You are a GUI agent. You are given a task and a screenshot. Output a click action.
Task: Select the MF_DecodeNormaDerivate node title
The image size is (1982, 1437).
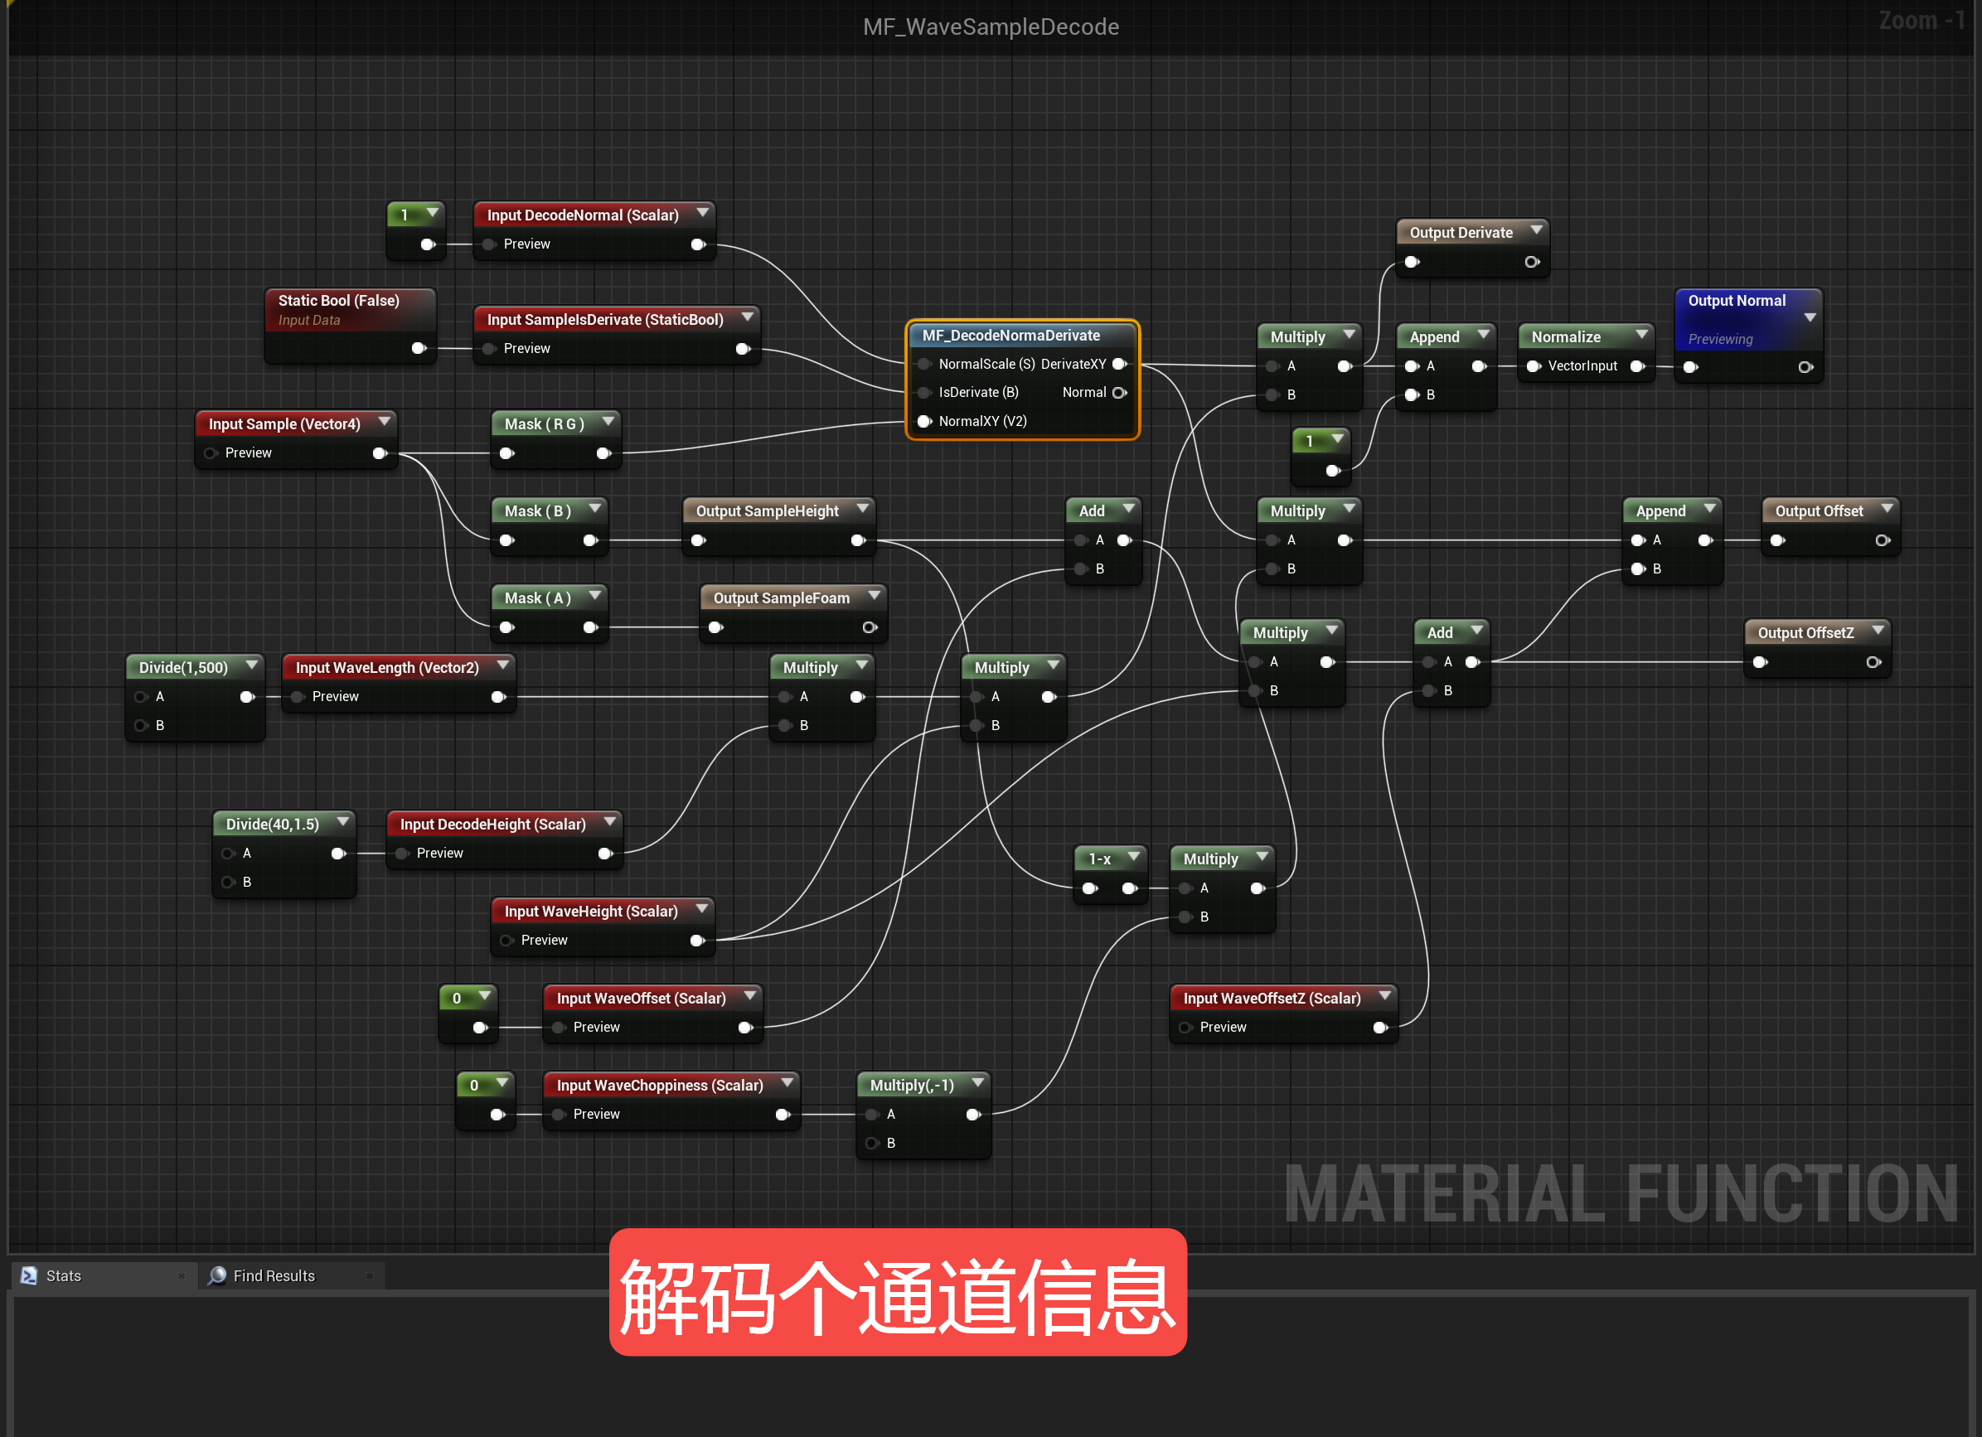(x=1011, y=336)
